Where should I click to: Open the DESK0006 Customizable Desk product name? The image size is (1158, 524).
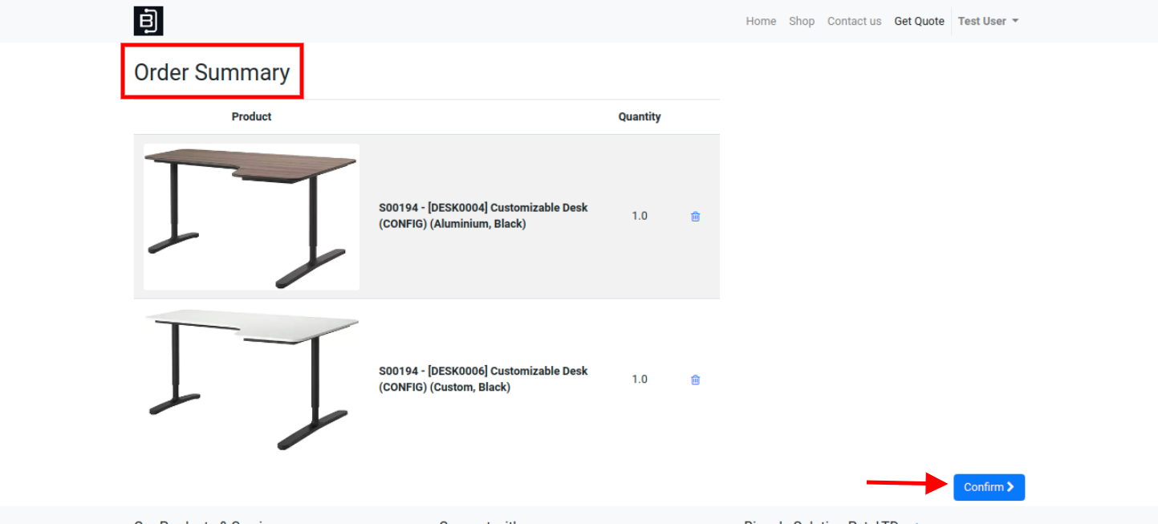(483, 379)
